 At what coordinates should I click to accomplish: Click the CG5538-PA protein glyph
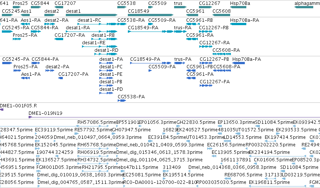click(122, 101)
